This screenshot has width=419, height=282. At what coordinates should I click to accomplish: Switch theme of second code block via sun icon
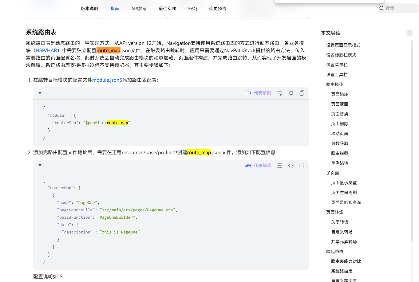click(291, 166)
